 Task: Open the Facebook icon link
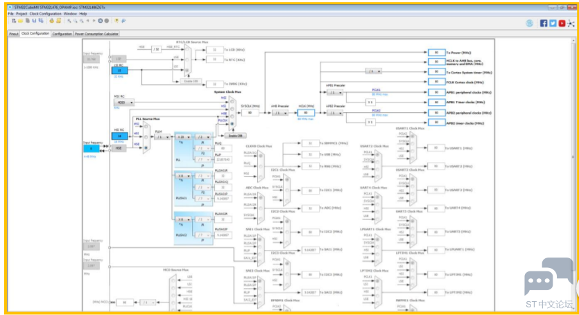click(x=544, y=24)
